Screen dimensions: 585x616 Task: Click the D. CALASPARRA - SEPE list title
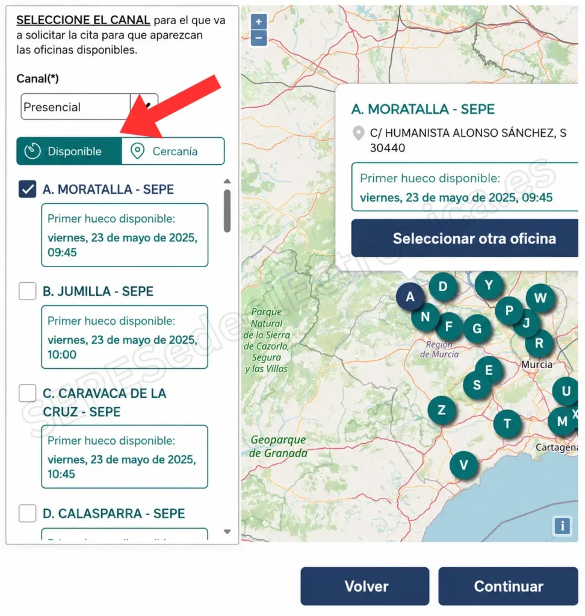[114, 514]
